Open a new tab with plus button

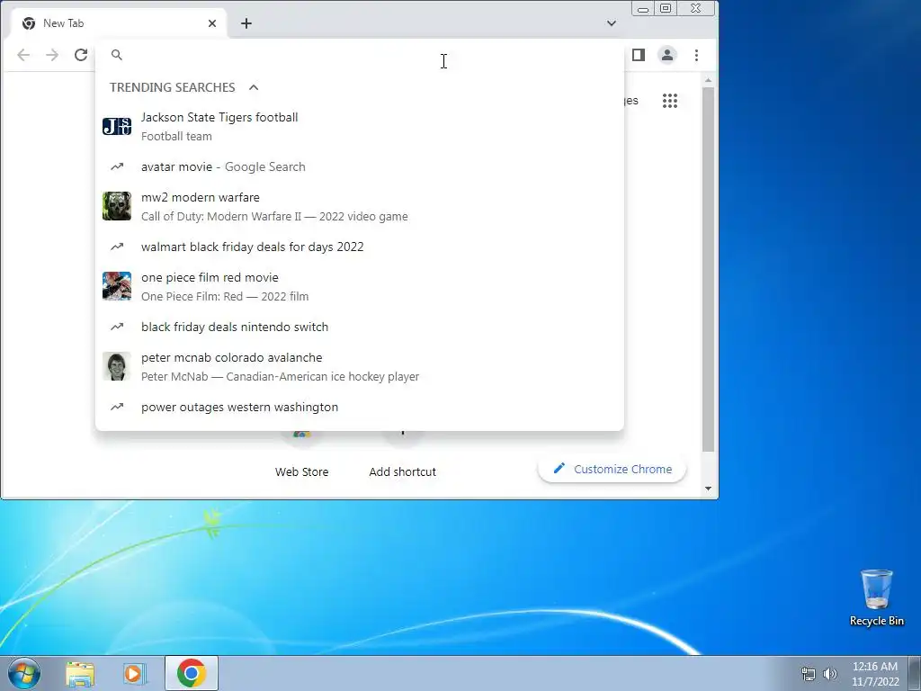tap(246, 23)
